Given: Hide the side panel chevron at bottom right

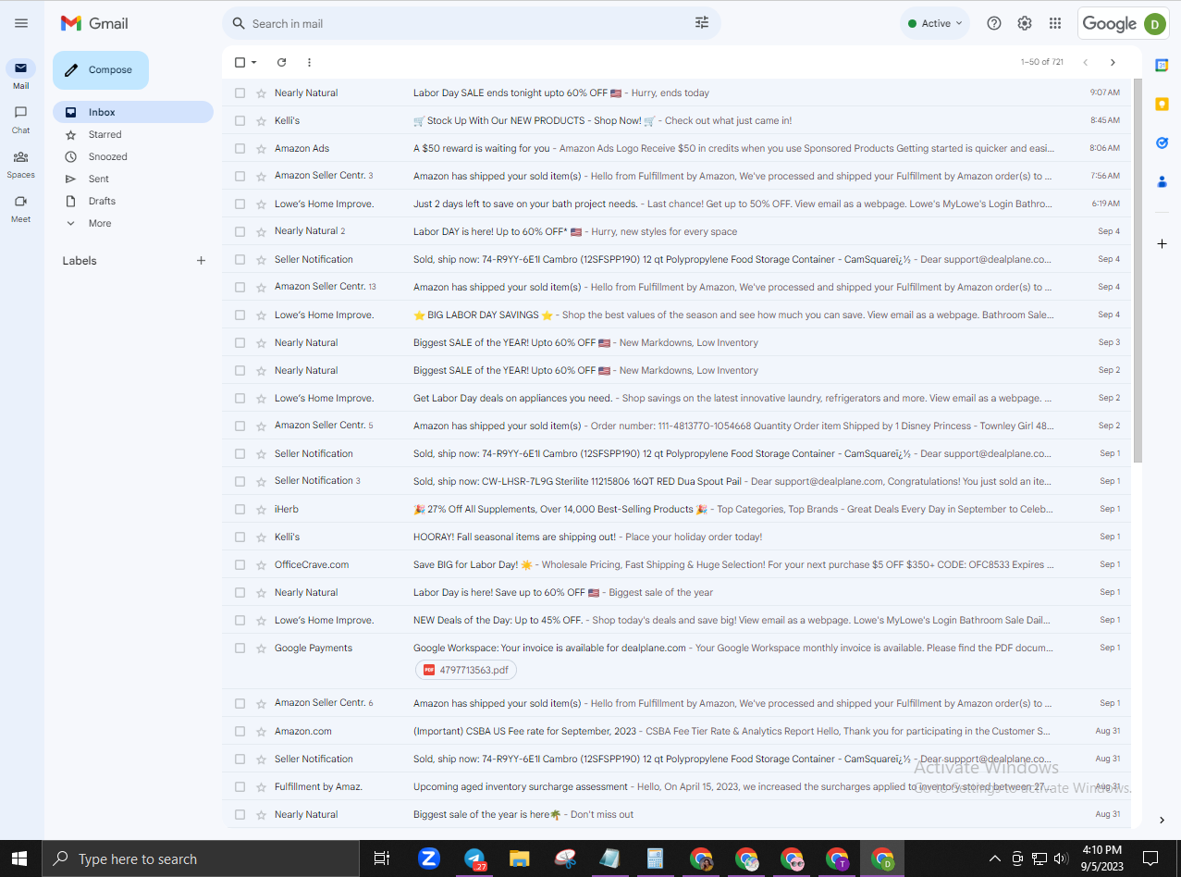Looking at the screenshot, I should point(1162,820).
